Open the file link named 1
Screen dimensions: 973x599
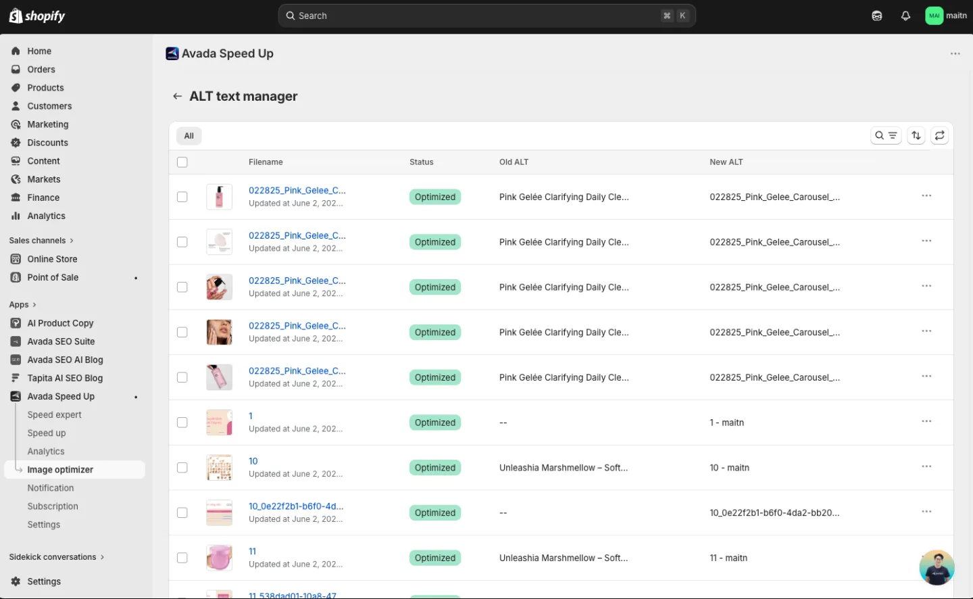[x=251, y=416]
